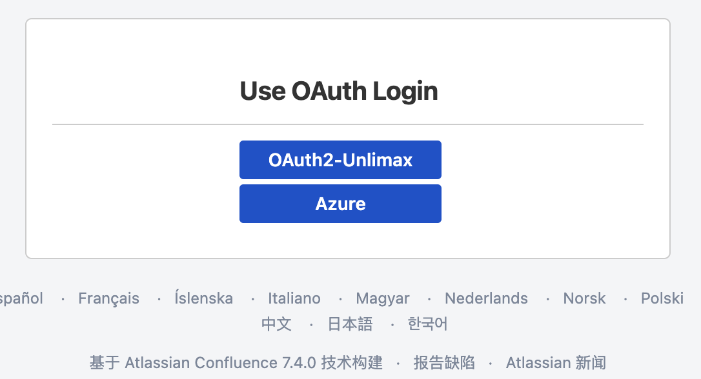
Task: Change the language to Magyar
Action: click(383, 298)
